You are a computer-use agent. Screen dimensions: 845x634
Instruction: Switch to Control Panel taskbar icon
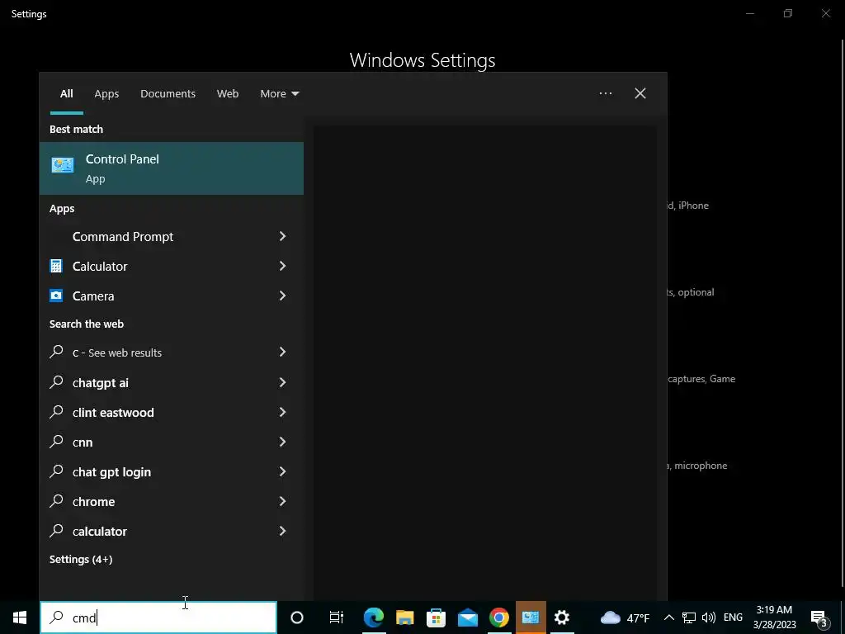(x=531, y=617)
